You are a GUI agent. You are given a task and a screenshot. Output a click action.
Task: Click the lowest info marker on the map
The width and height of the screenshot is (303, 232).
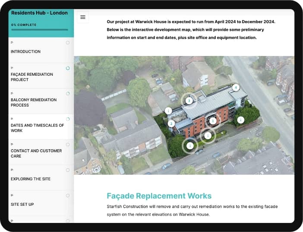[x=190, y=145]
